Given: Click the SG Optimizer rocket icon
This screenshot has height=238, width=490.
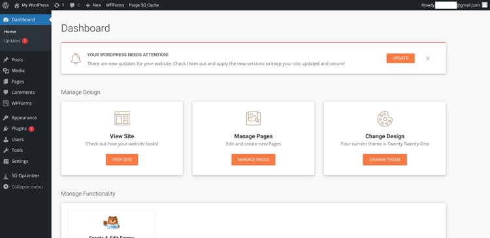Looking at the screenshot, I should pos(6,176).
